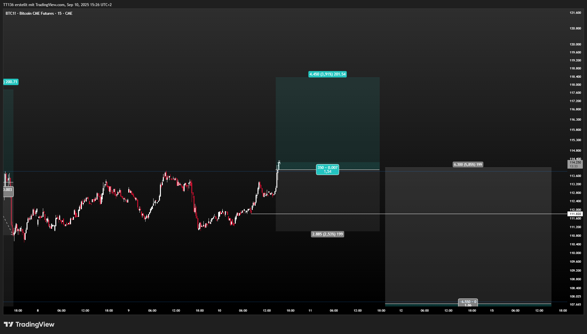Click the 108.025 price axis label
Image resolution: width=587 pixels, height=334 pixels.
(575, 297)
